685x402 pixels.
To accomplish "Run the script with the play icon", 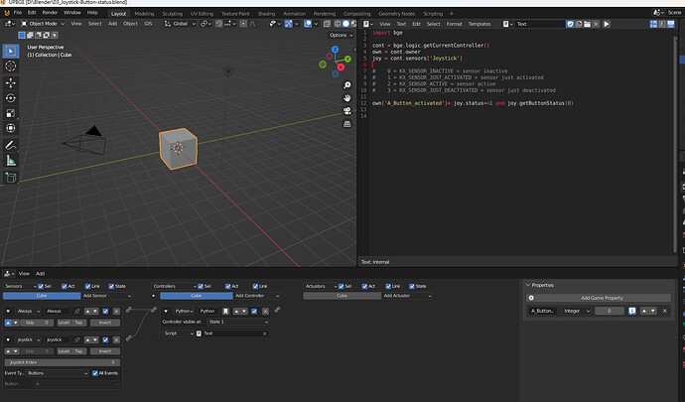I will point(607,24).
